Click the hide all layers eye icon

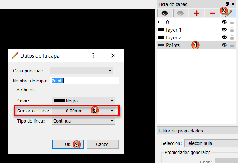[x=181, y=13]
